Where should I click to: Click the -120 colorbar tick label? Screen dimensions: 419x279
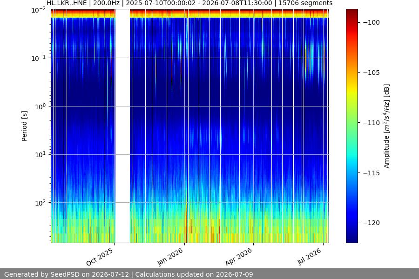(x=372, y=223)
